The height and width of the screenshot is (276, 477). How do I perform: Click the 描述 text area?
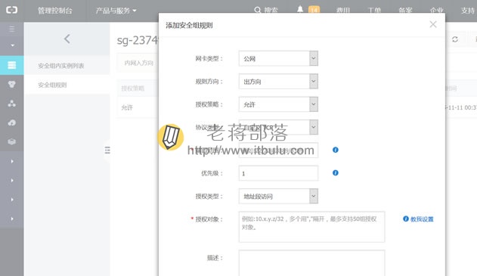pyautogui.click(x=311, y=263)
